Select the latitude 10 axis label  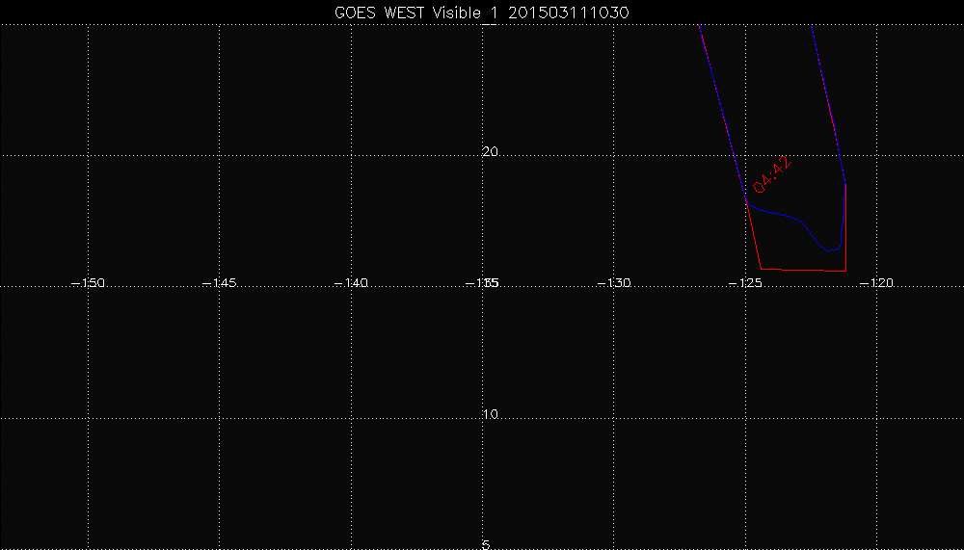tap(490, 415)
